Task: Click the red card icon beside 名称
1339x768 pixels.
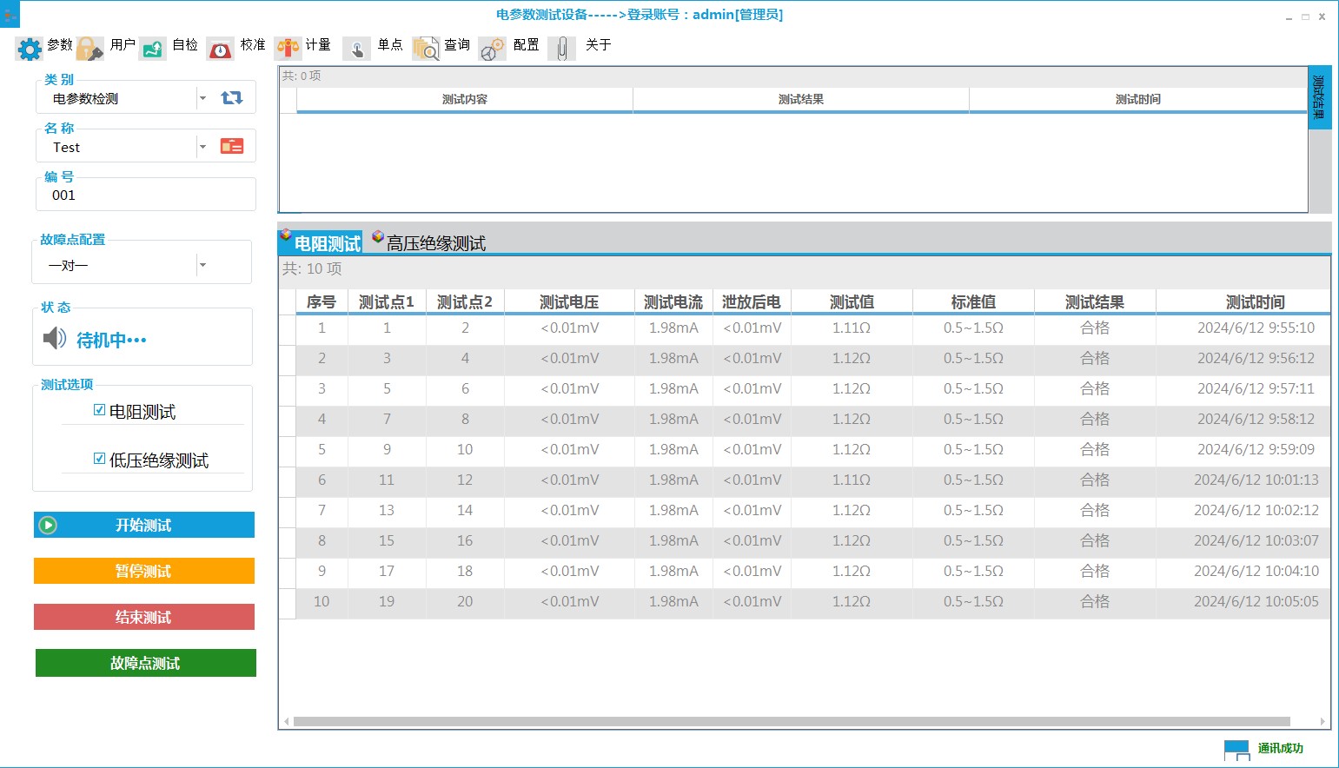Action: (x=232, y=146)
